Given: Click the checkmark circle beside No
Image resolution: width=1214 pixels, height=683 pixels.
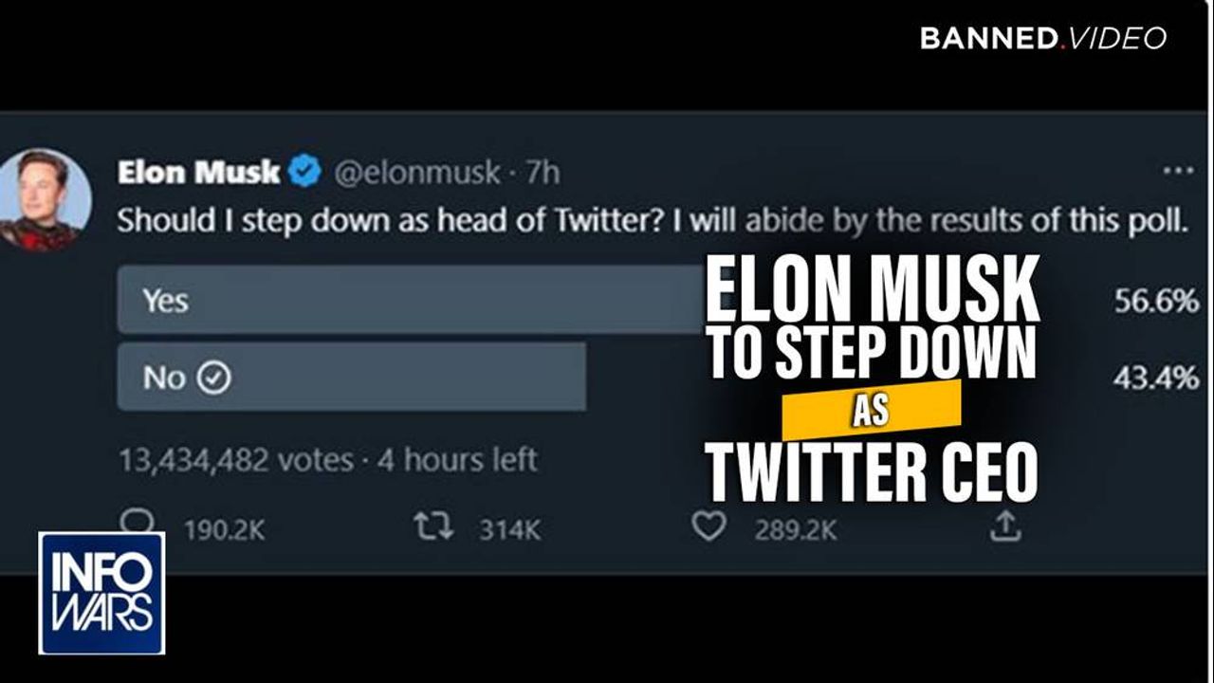Looking at the screenshot, I should (214, 378).
